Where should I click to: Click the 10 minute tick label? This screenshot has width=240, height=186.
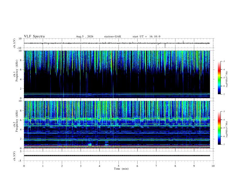pos(213,166)
